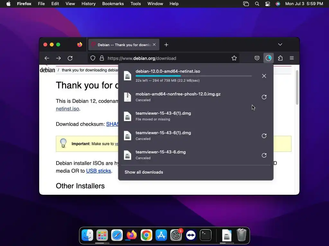Go forward one page

(58, 58)
